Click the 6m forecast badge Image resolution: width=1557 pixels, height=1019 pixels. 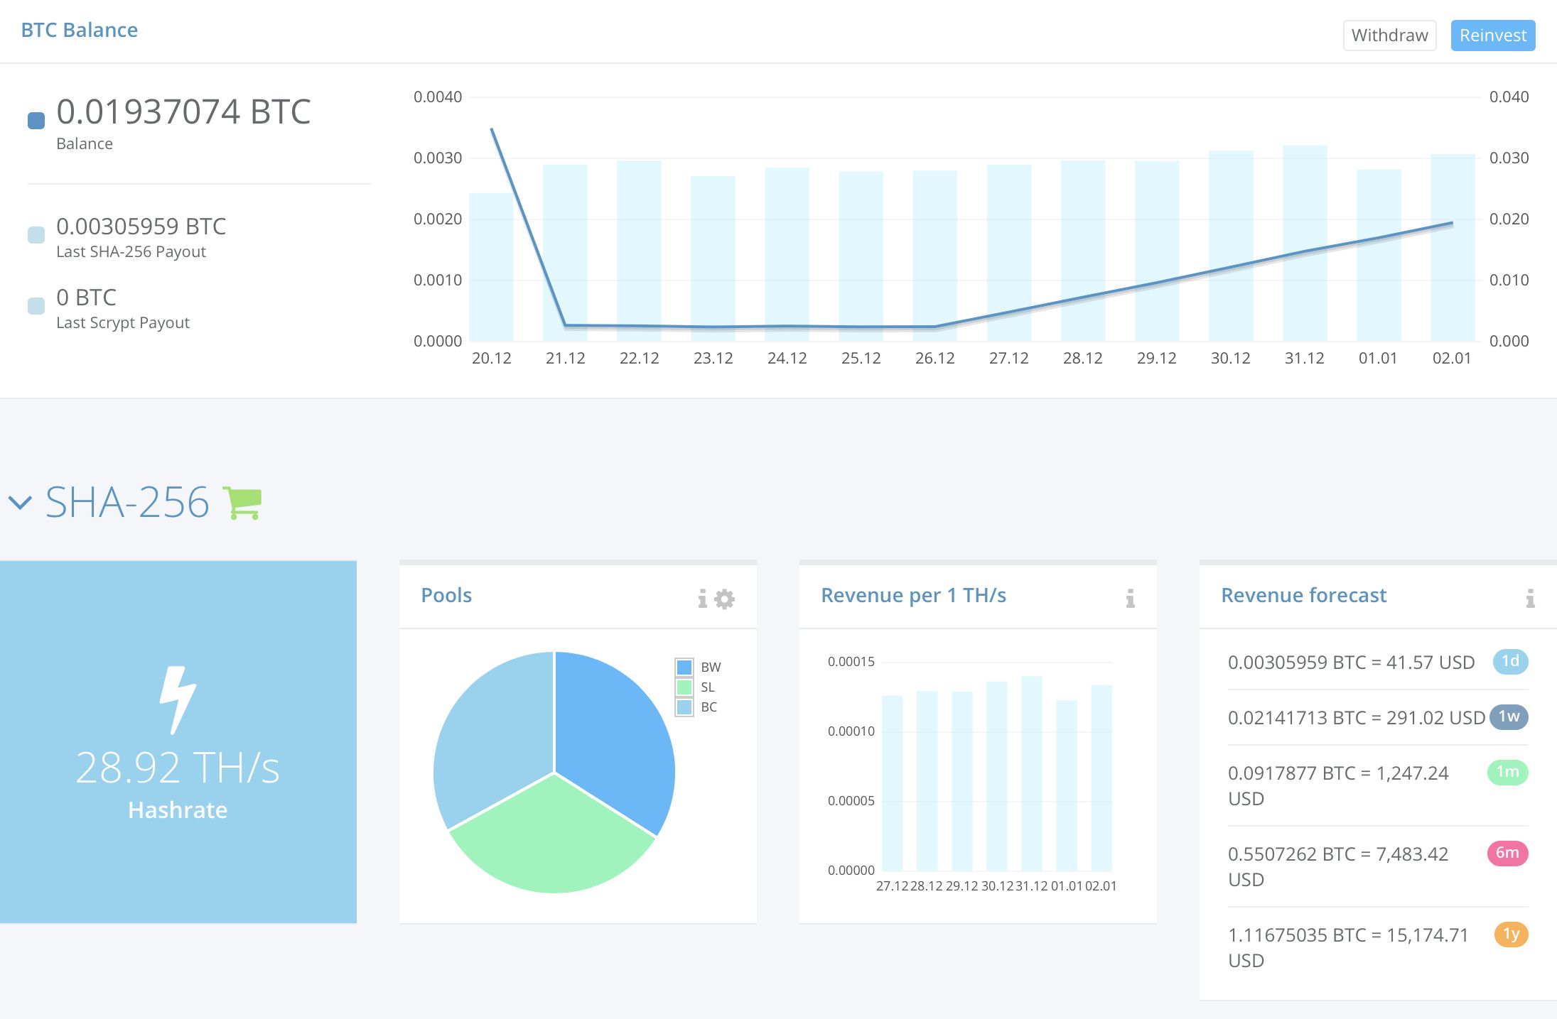(1508, 853)
